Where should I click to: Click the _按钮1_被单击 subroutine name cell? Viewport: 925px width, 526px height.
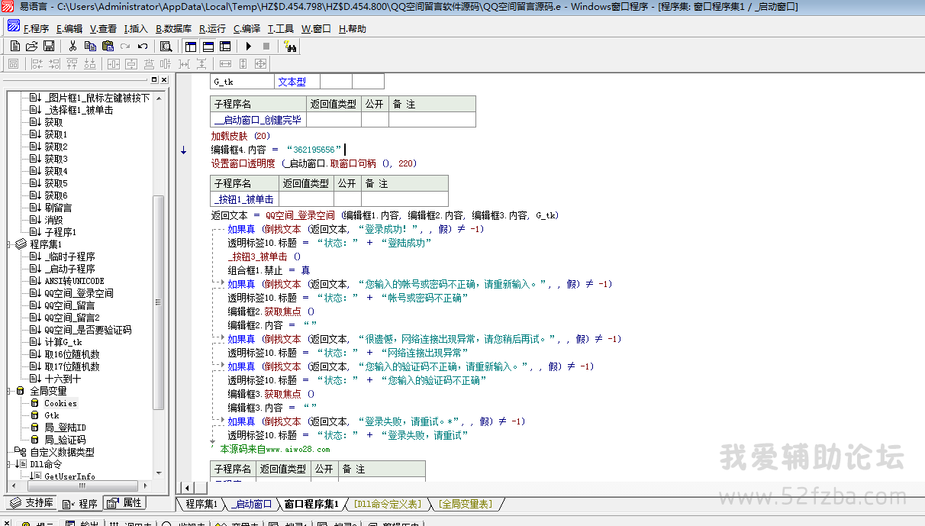pos(245,199)
